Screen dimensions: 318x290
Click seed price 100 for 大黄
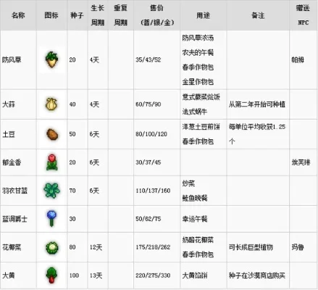[x=74, y=275]
